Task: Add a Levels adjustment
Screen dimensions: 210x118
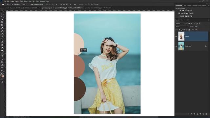Action: [183, 10]
